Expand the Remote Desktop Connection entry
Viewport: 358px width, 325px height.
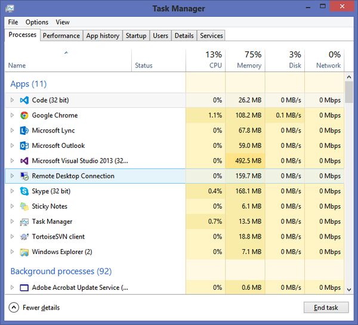pyautogui.click(x=12, y=176)
